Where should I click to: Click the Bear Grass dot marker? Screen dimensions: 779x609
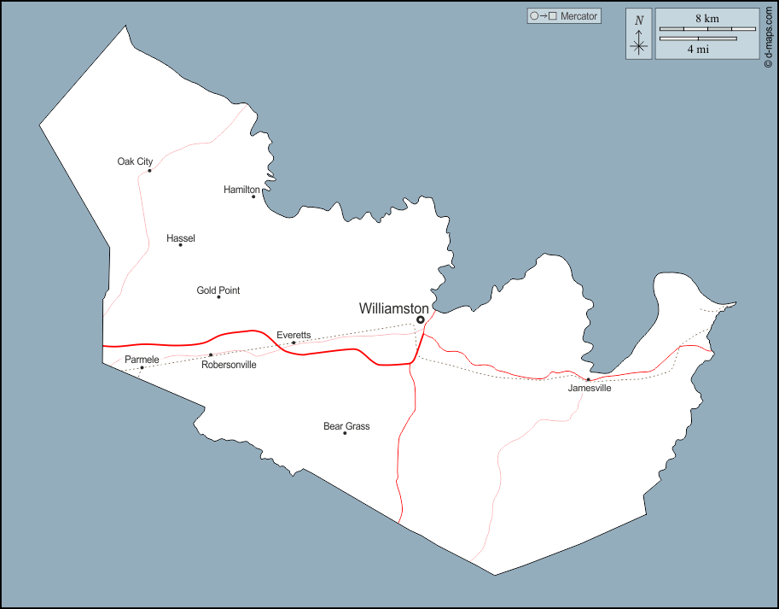(x=345, y=433)
